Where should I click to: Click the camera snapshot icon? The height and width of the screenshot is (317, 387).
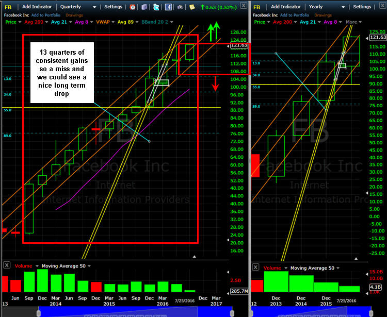[180, 7]
